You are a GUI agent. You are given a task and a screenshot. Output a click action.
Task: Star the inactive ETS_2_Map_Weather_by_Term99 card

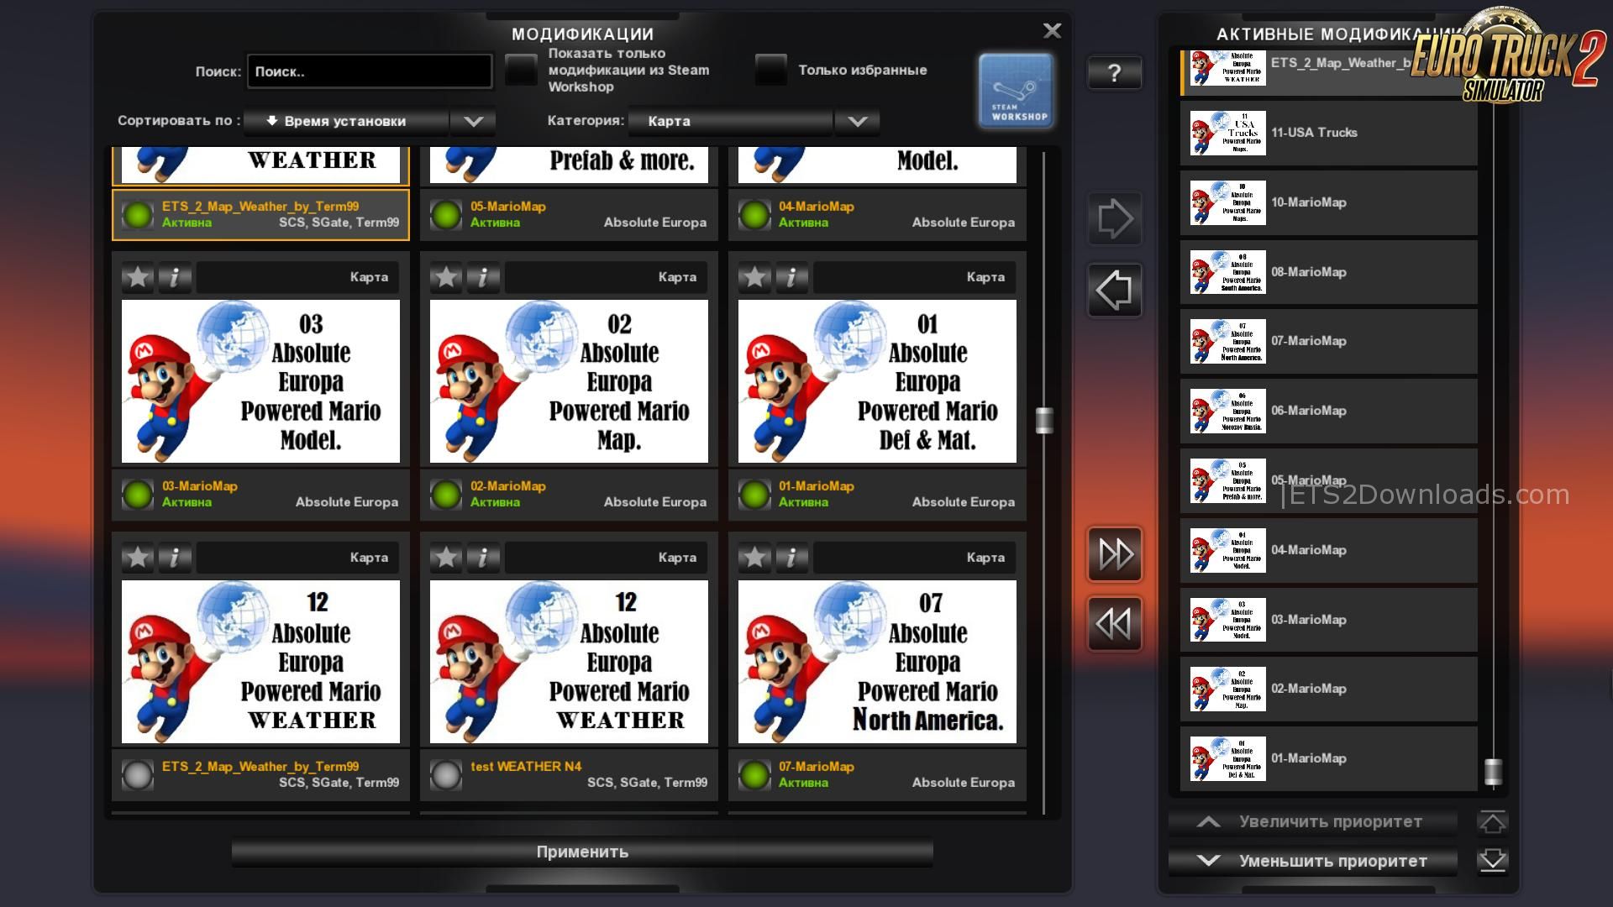pyautogui.click(x=138, y=558)
